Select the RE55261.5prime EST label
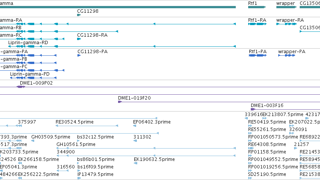320x180 pixels. point(267,129)
